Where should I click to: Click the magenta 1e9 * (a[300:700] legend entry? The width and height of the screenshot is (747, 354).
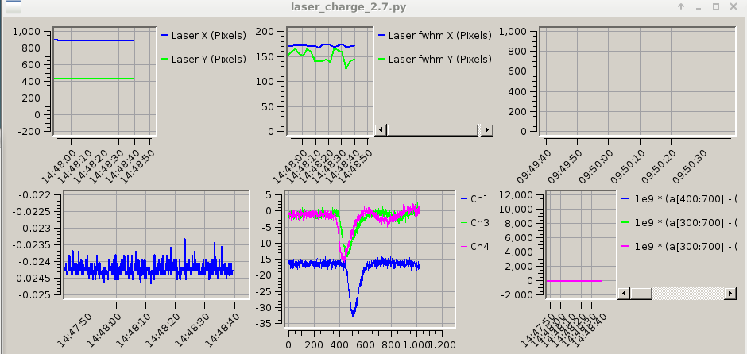pyautogui.click(x=678, y=247)
